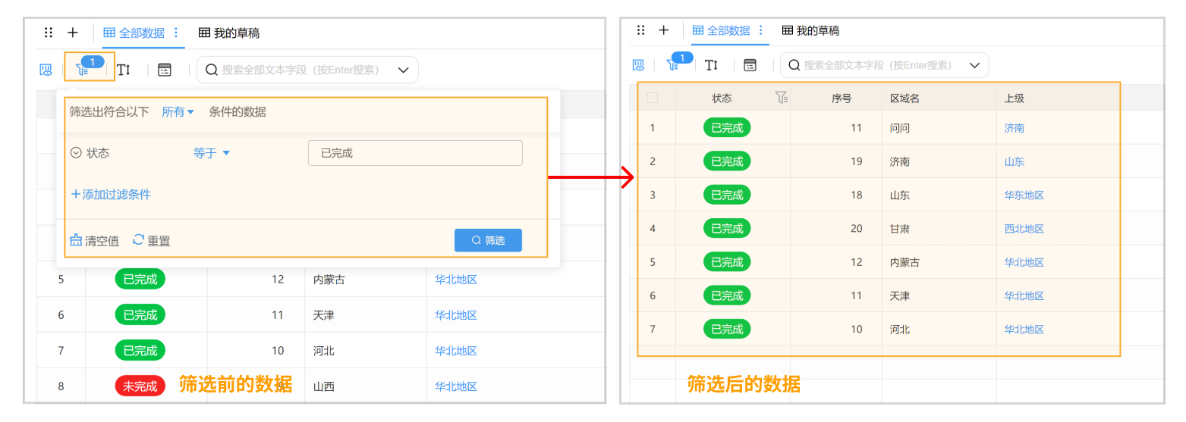Open the row-height T icon in left panel
Screen dimensions: 1186x422
[124, 70]
